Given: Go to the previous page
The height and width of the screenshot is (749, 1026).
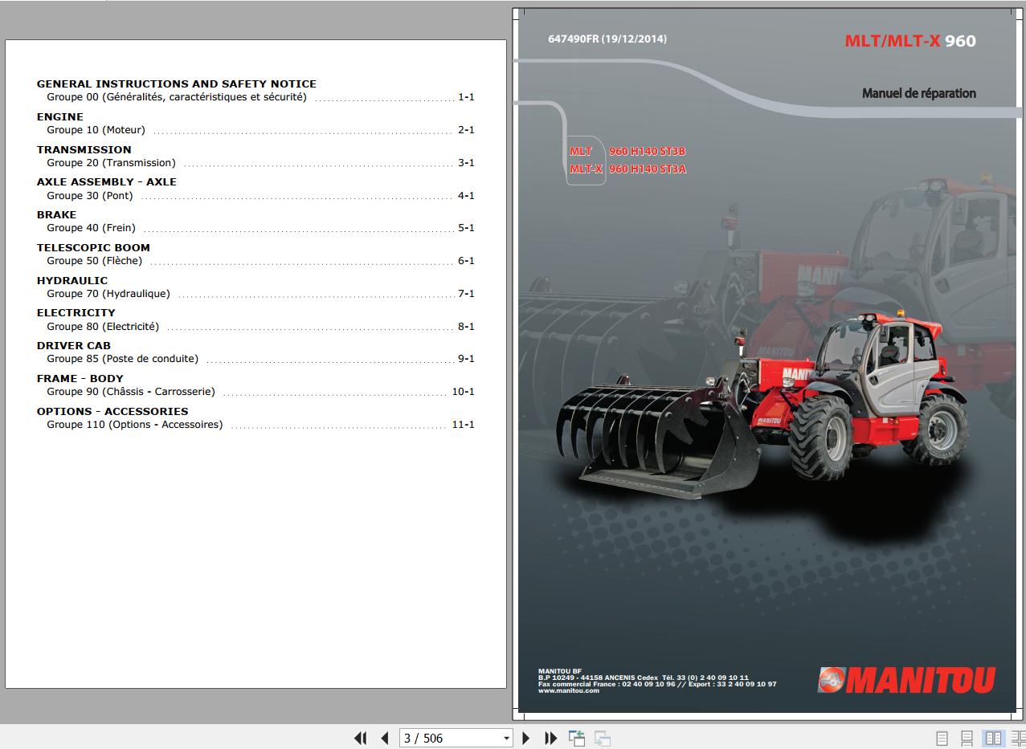Looking at the screenshot, I should click(x=385, y=738).
